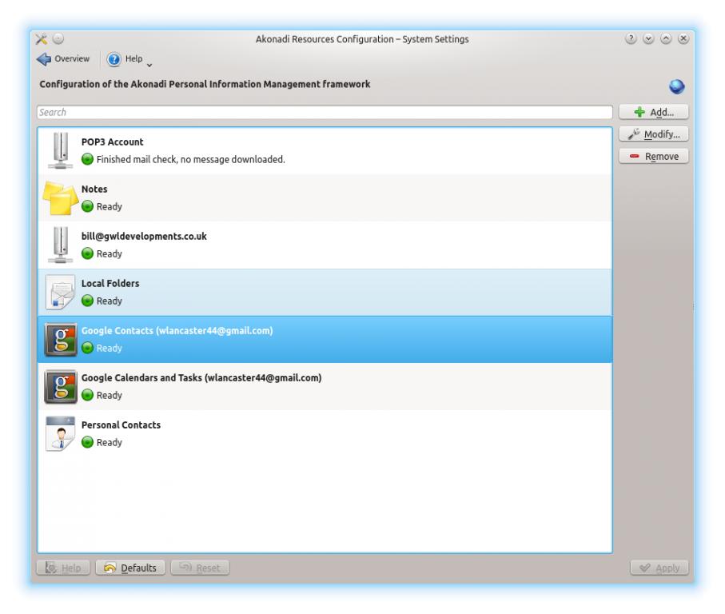Click the blue globe icon in header
Viewport: 725px width, 614px height.
tap(677, 87)
